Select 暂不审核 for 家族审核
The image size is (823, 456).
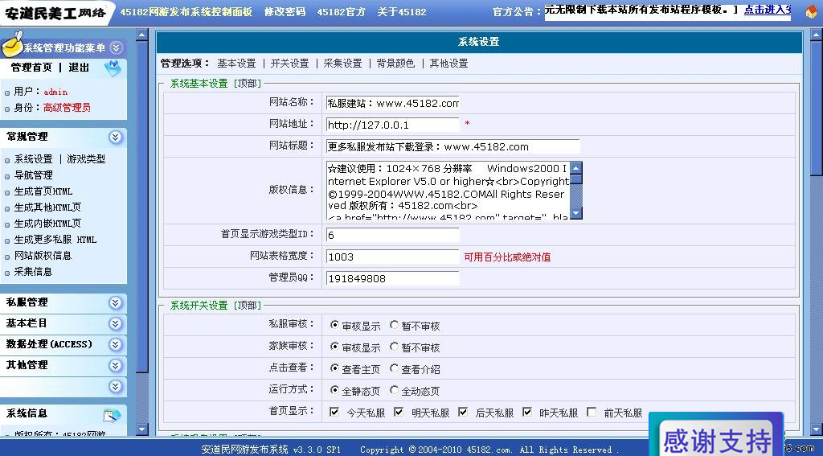[x=394, y=347]
